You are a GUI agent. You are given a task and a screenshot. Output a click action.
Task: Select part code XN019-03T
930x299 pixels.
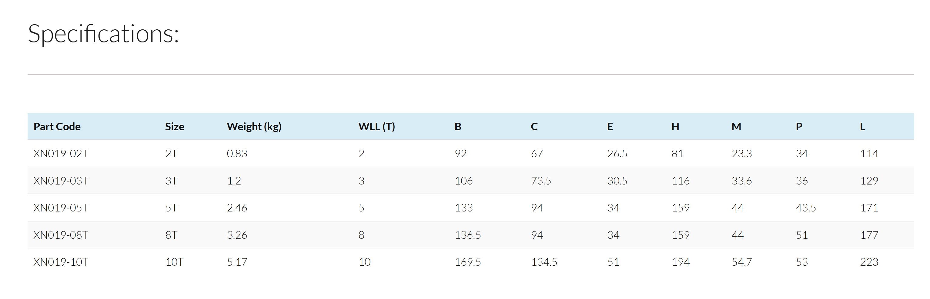[x=61, y=181]
